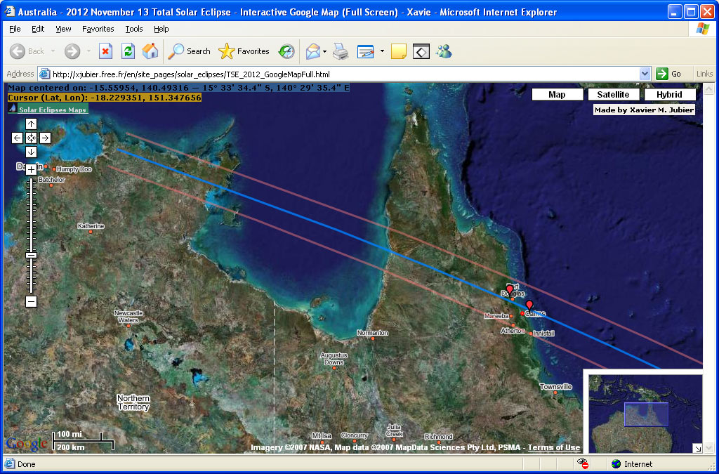
Task: Go back with the Back arrow icon
Action: [18, 51]
